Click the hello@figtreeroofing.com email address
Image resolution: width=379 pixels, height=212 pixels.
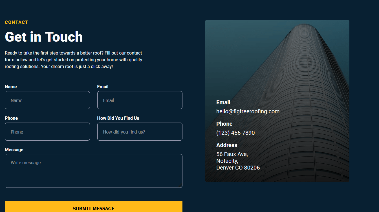(x=248, y=111)
